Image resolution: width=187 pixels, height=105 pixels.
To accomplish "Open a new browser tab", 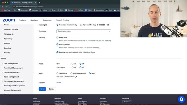I will (x=39, y=3).
